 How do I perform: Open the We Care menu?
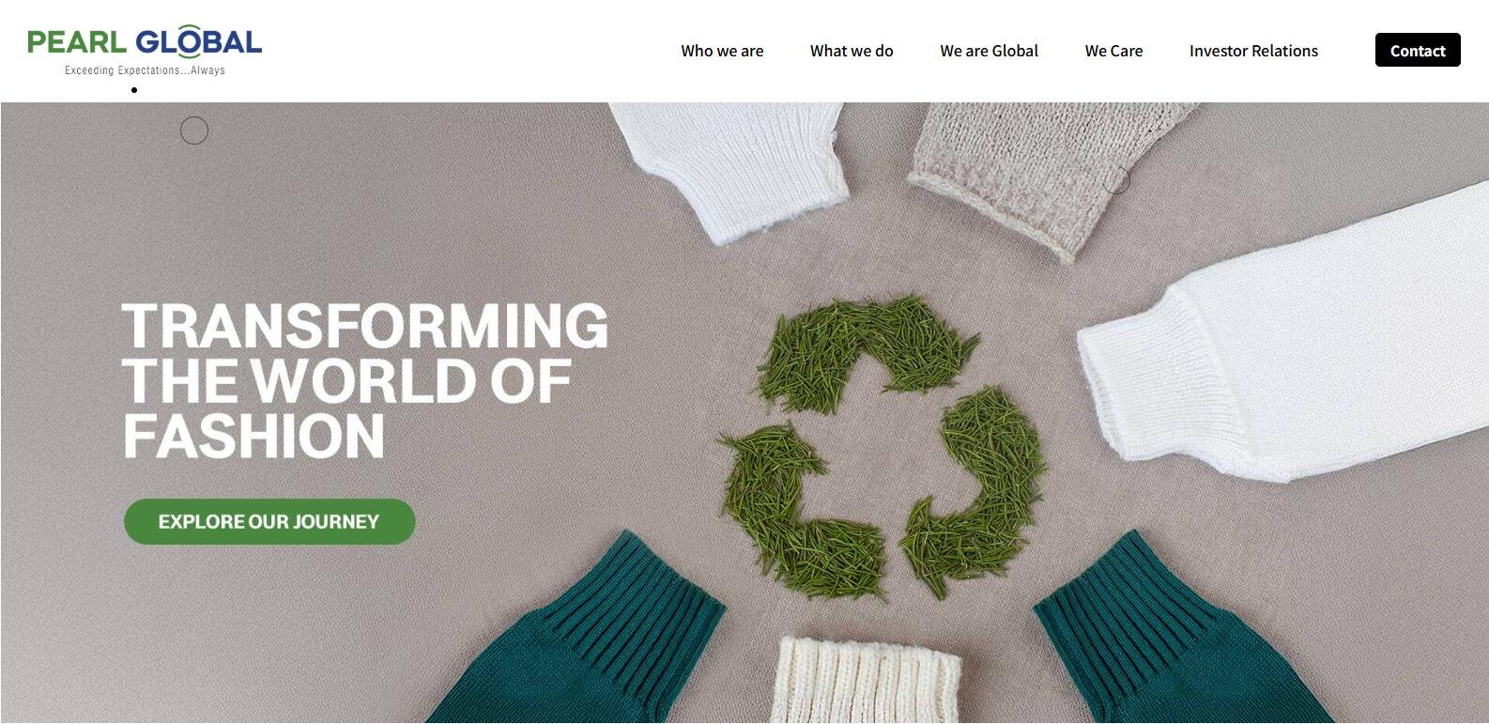1113,51
